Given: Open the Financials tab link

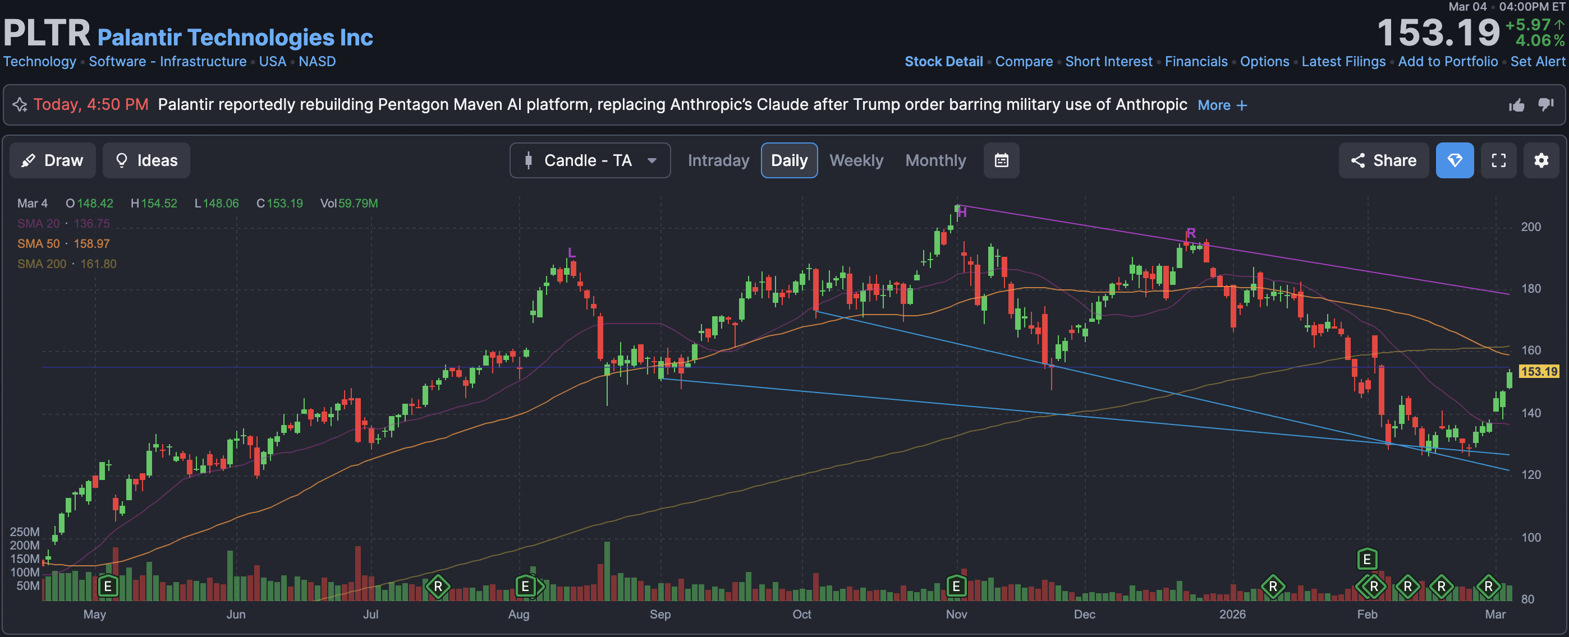Looking at the screenshot, I should point(1196,62).
